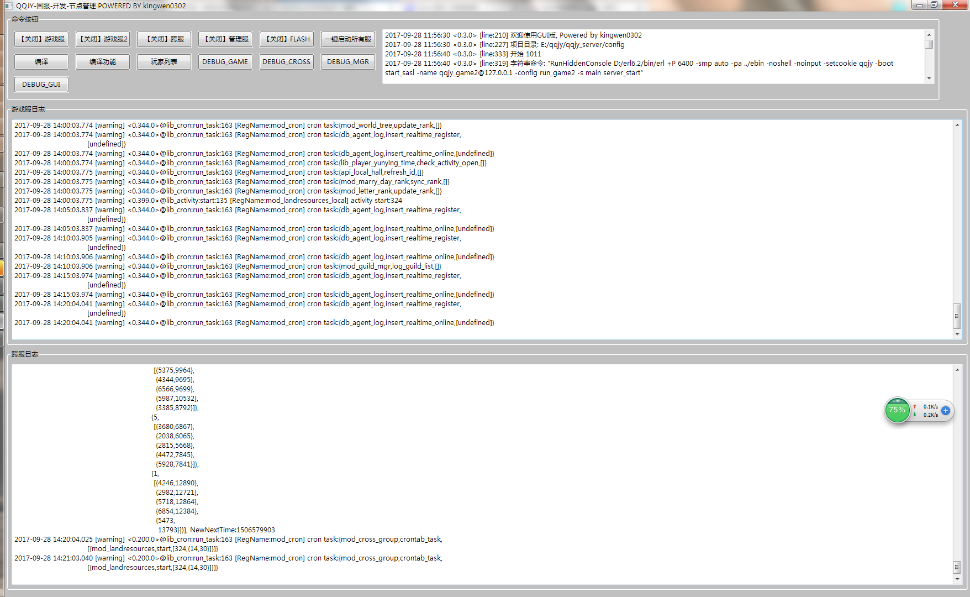Viewport: 970px width, 597px height.
Task: Click the blue plus icon on network widget
Action: (946, 411)
